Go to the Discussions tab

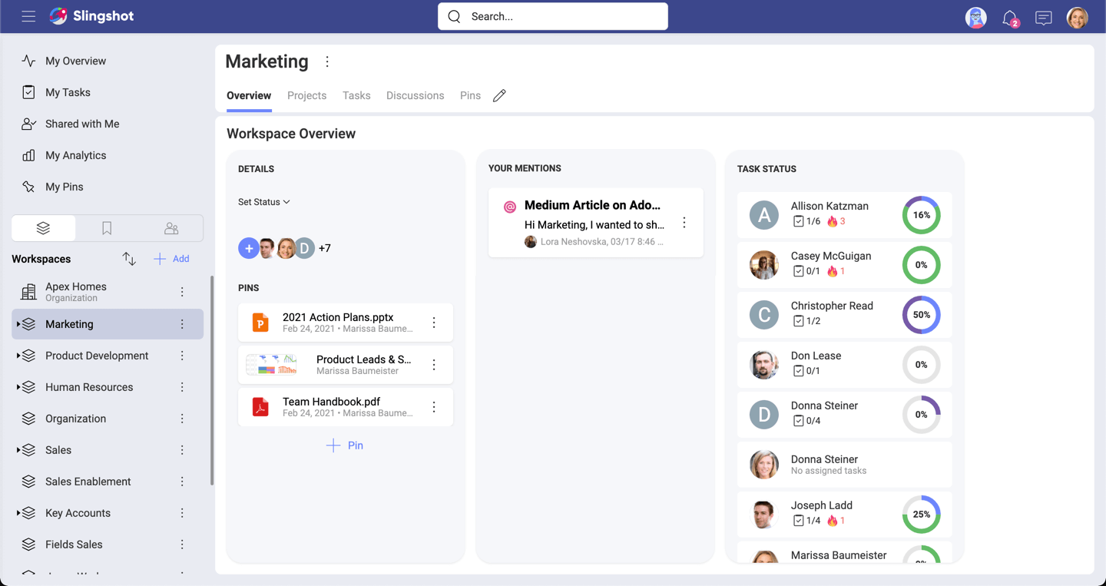click(x=415, y=96)
